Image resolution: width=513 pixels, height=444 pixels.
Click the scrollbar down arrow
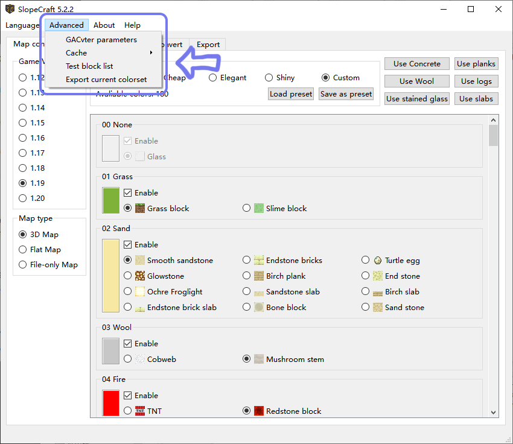click(x=493, y=412)
